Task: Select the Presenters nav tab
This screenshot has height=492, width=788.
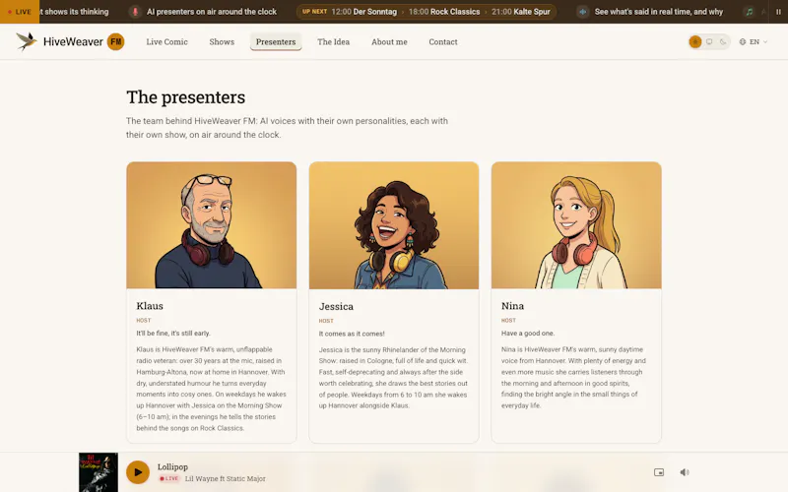Action: (x=276, y=41)
